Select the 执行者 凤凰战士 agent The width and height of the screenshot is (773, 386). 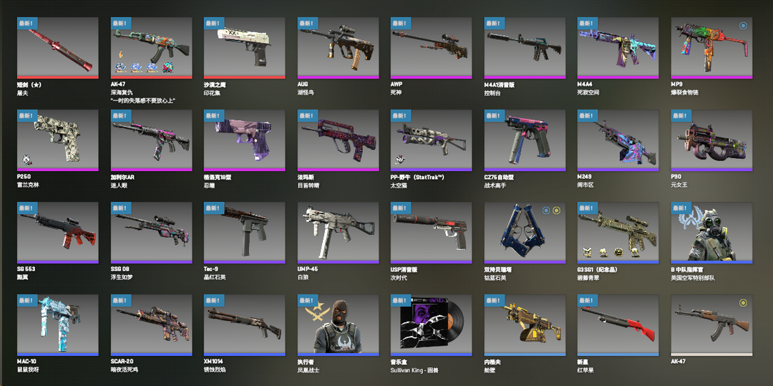(x=338, y=325)
